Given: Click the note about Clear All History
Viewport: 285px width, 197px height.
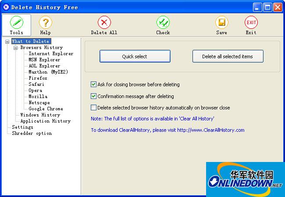Looking at the screenshot, I should (153, 119).
